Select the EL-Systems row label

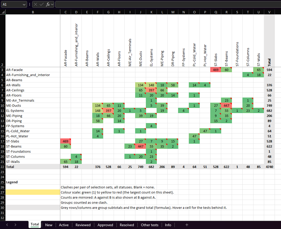(33, 111)
